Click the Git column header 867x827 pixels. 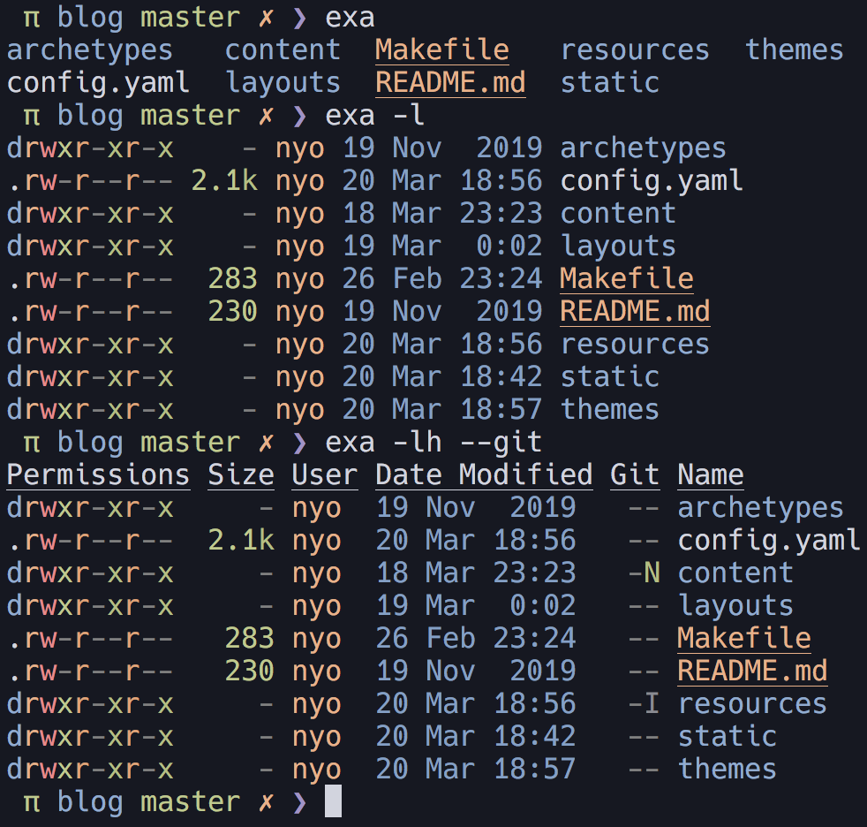[635, 475]
